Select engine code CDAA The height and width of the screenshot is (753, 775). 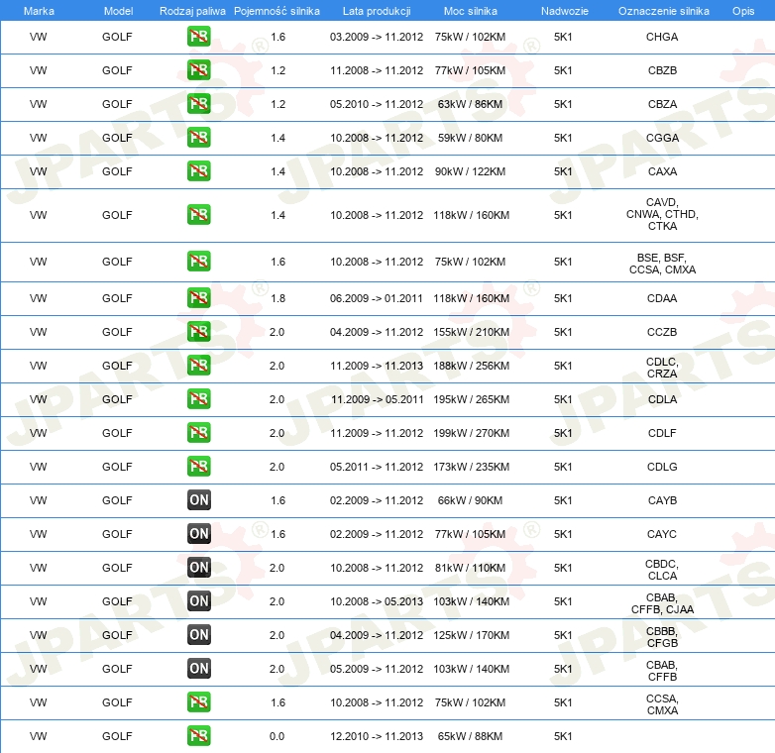(x=662, y=298)
